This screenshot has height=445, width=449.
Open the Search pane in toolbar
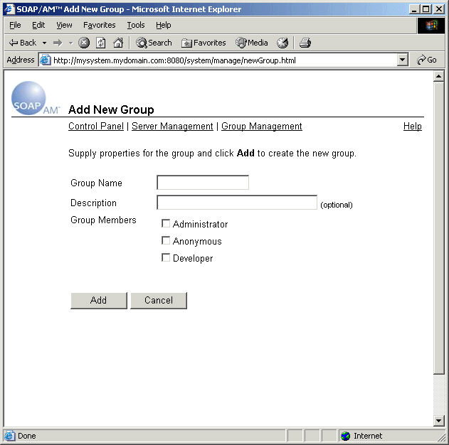154,43
